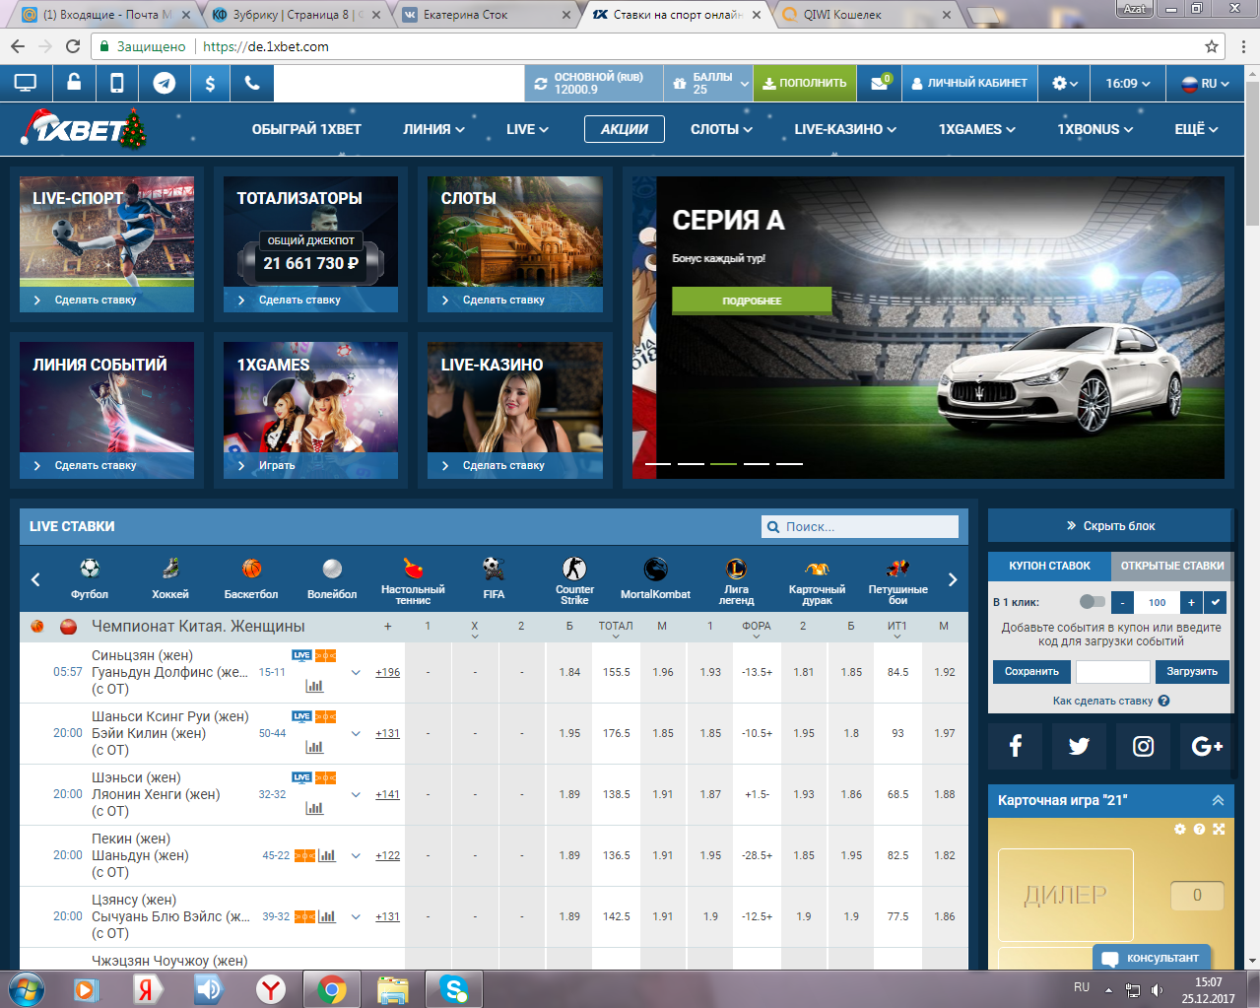Open the Facebook social icon
The image size is (1260, 1008).
point(1016,746)
